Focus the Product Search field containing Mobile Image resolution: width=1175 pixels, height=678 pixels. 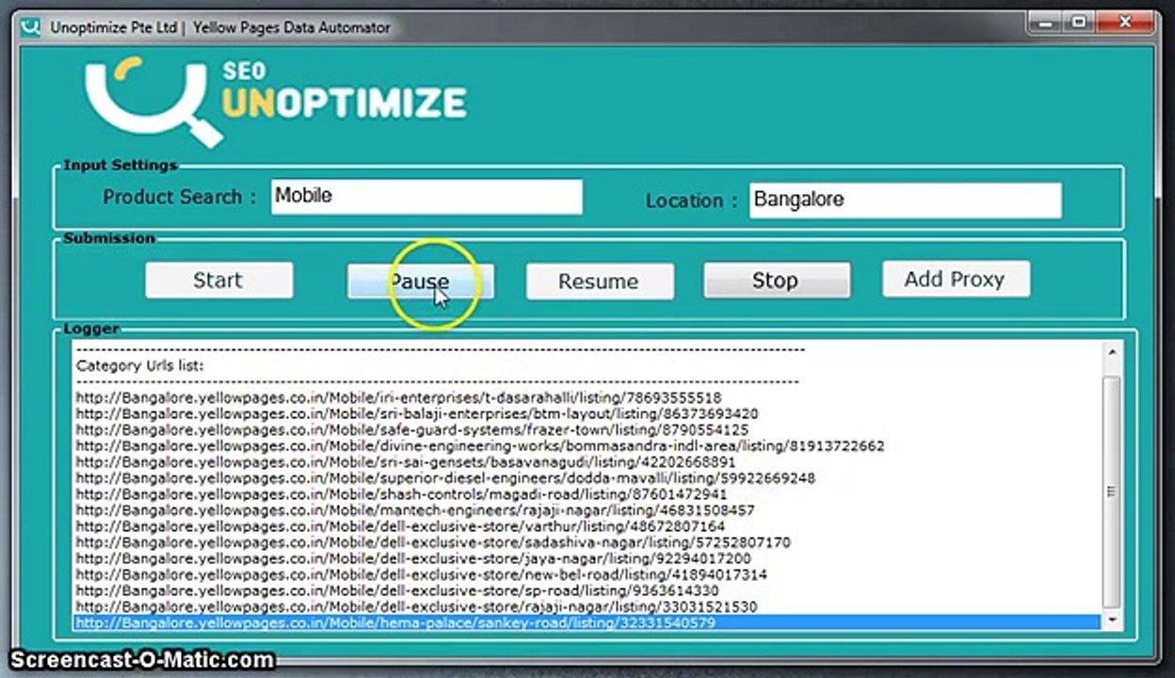tap(427, 197)
